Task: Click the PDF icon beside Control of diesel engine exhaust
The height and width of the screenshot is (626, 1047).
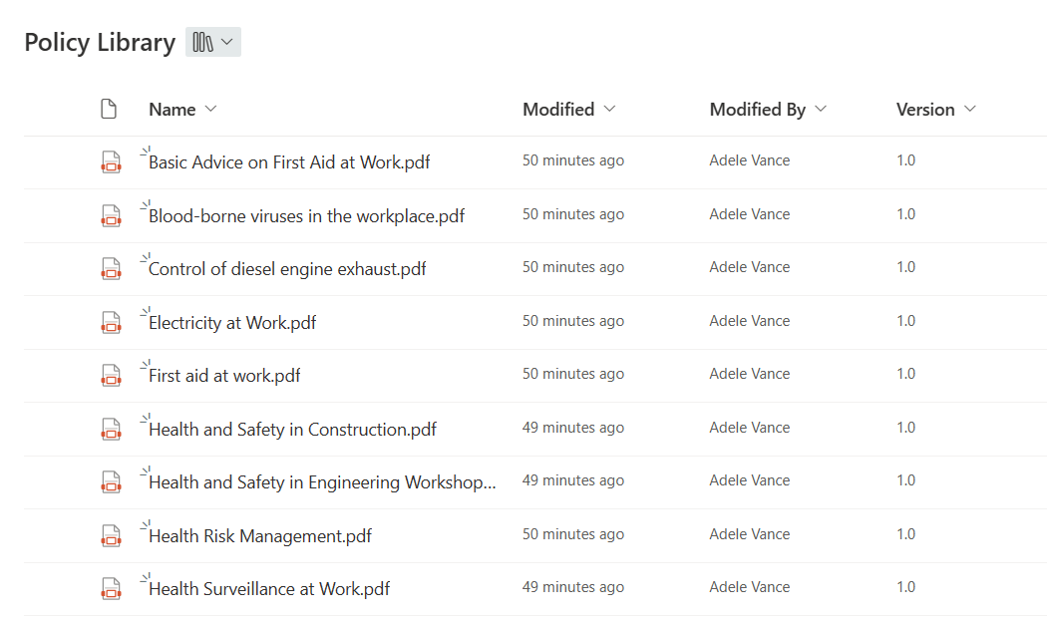Action: coord(111,267)
